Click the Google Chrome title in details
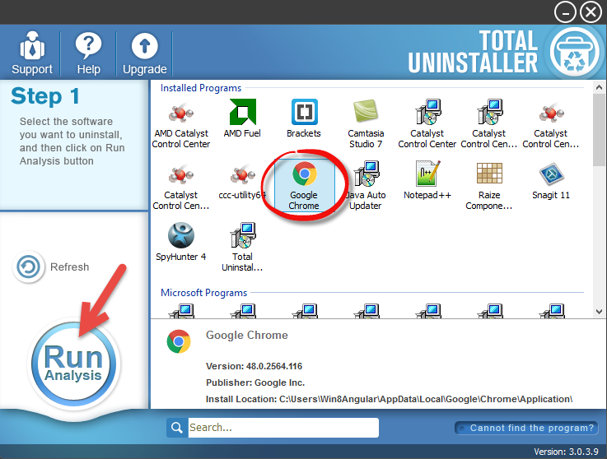This screenshot has width=607, height=459. coord(247,335)
